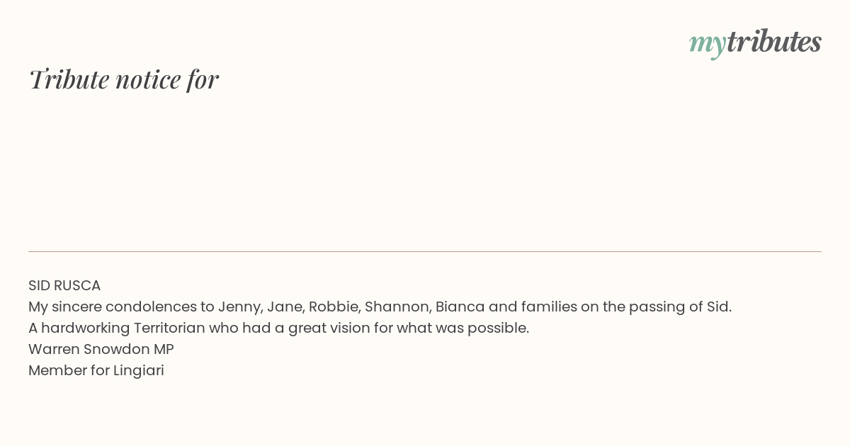Click the word Lingiari
The width and height of the screenshot is (850, 446).
[139, 370]
